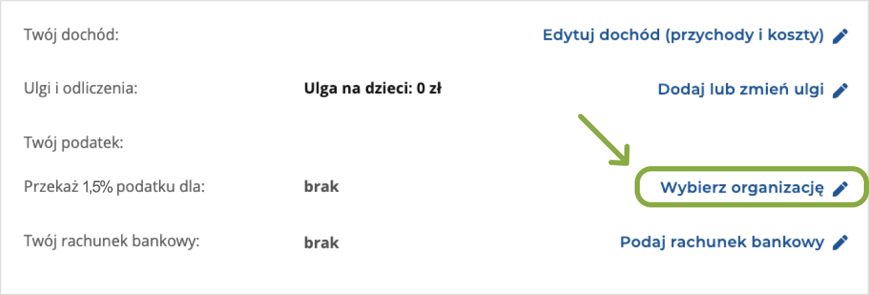Click the Twój podatek label
Viewport: 869px width, 295px height.
point(73,142)
